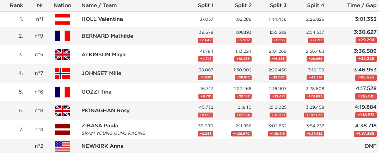Screen dimensions: 382x153
Task: Sort by the Split 1 column header
Action: point(205,5)
